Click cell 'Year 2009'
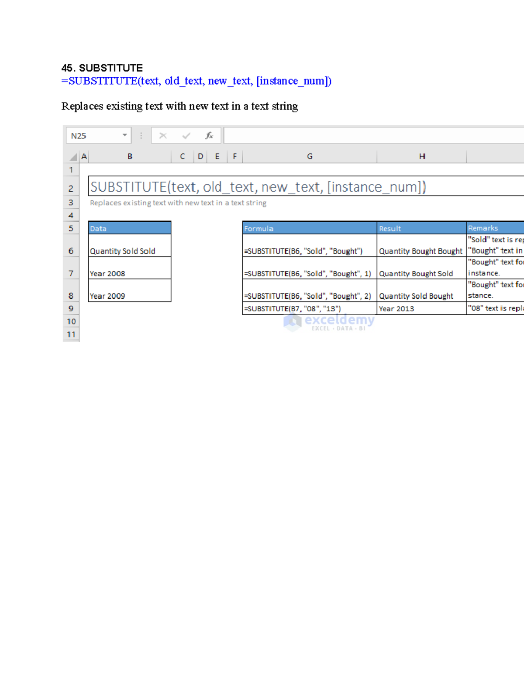524x678 pixels. point(130,291)
